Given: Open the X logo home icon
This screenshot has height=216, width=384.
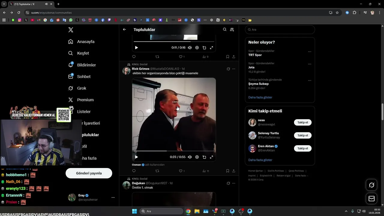Looking at the screenshot, I should 70,30.
